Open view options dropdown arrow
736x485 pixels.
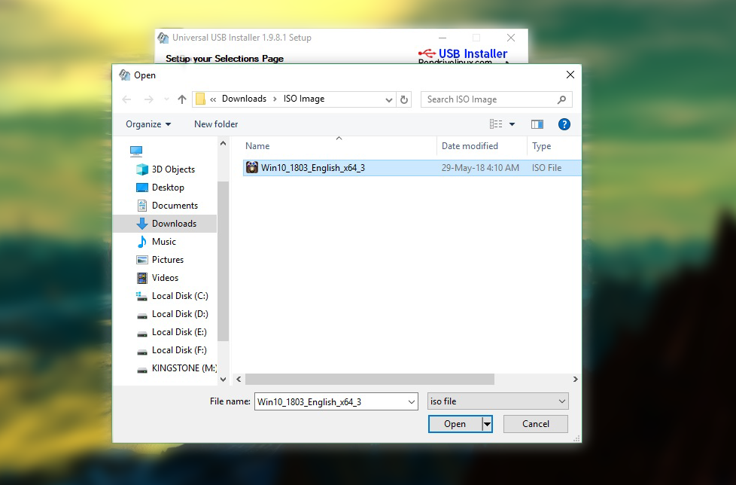coord(512,124)
